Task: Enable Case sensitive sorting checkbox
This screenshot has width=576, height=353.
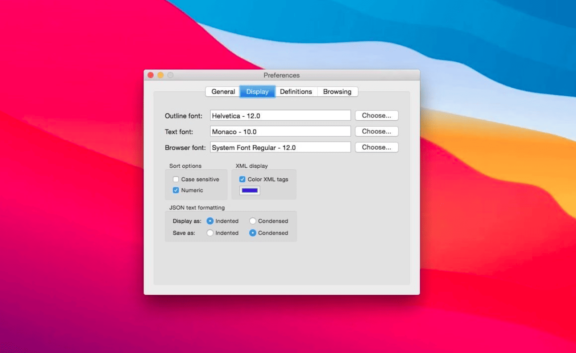Action: tap(176, 179)
